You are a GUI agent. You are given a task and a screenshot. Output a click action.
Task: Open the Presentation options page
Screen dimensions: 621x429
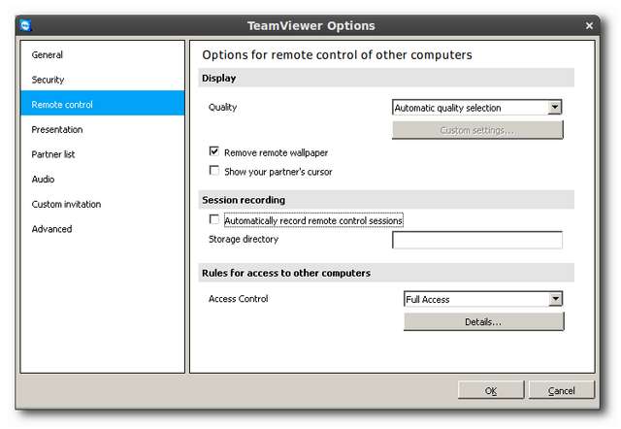tap(57, 129)
